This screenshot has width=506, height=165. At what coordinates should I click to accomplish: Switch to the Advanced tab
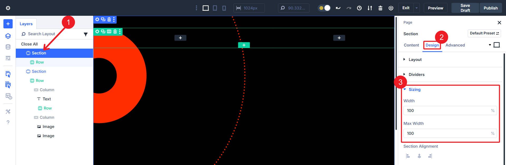[x=455, y=45]
